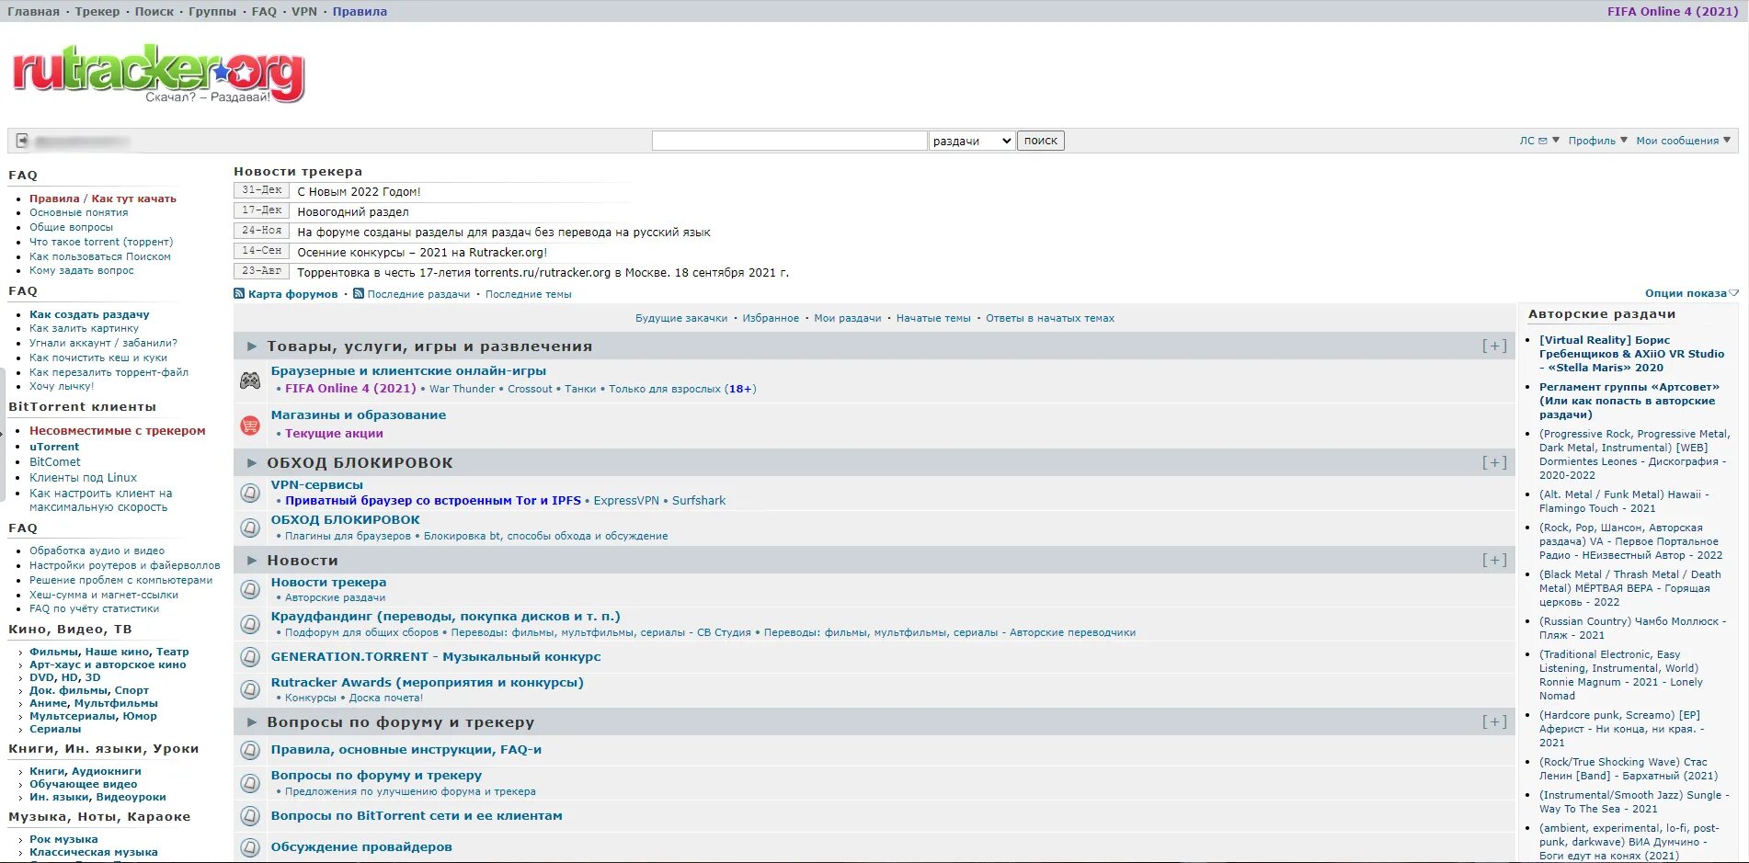Open the Избранное link
This screenshot has width=1749, height=863.
pyautogui.click(x=771, y=318)
